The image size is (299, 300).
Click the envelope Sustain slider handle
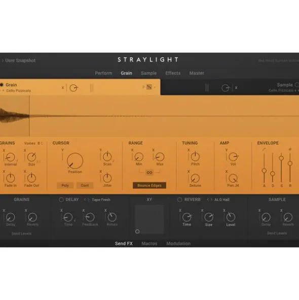(x=281, y=158)
